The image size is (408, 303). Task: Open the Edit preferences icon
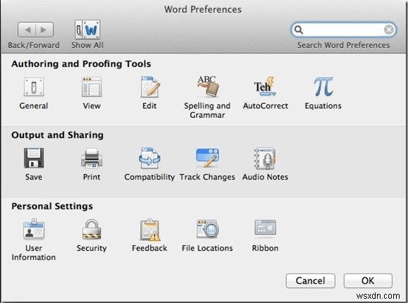[x=150, y=87]
